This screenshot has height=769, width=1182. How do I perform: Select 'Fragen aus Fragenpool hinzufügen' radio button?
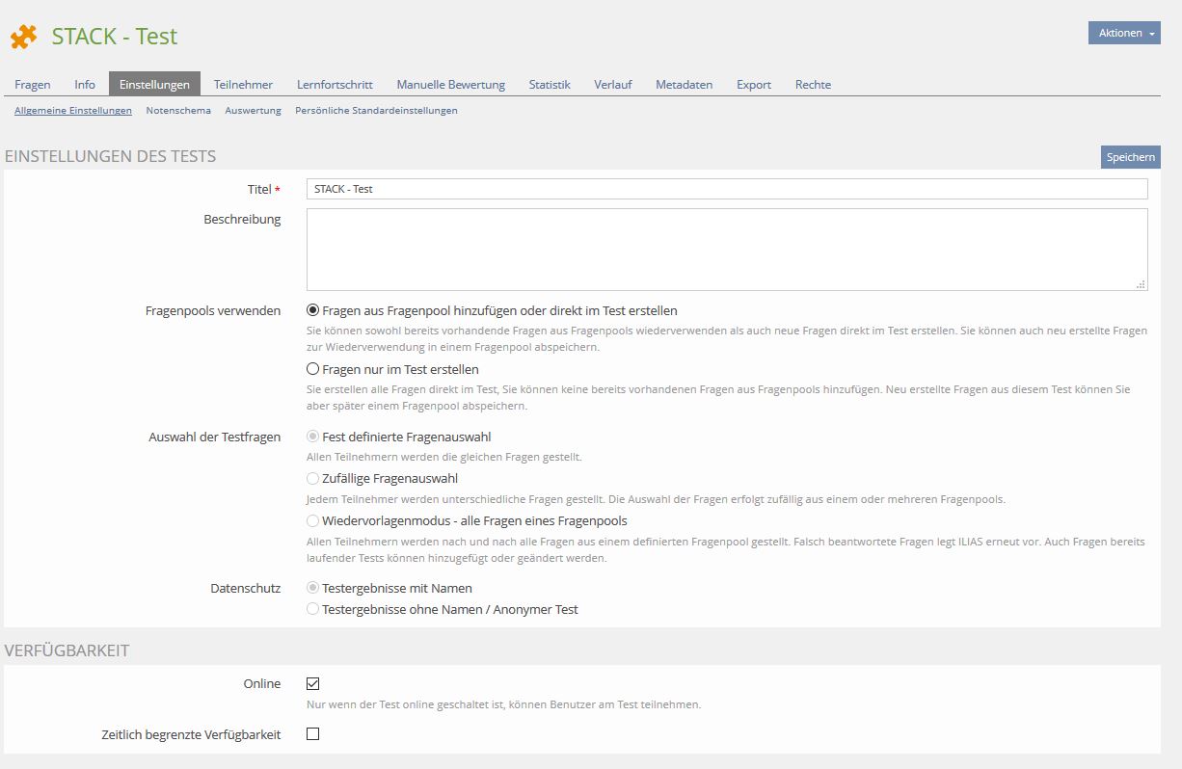[312, 310]
